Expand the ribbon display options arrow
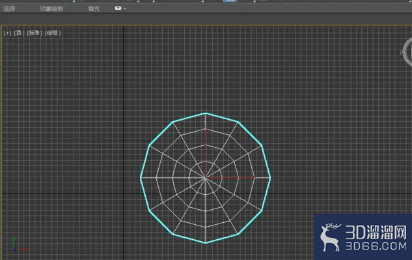The image size is (412, 260). (125, 8)
